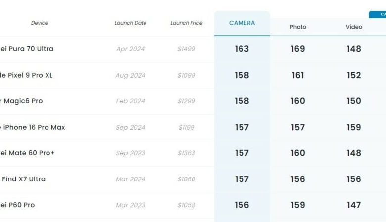Click iPhone 16 Pro Max's 159 video score

coord(354,127)
